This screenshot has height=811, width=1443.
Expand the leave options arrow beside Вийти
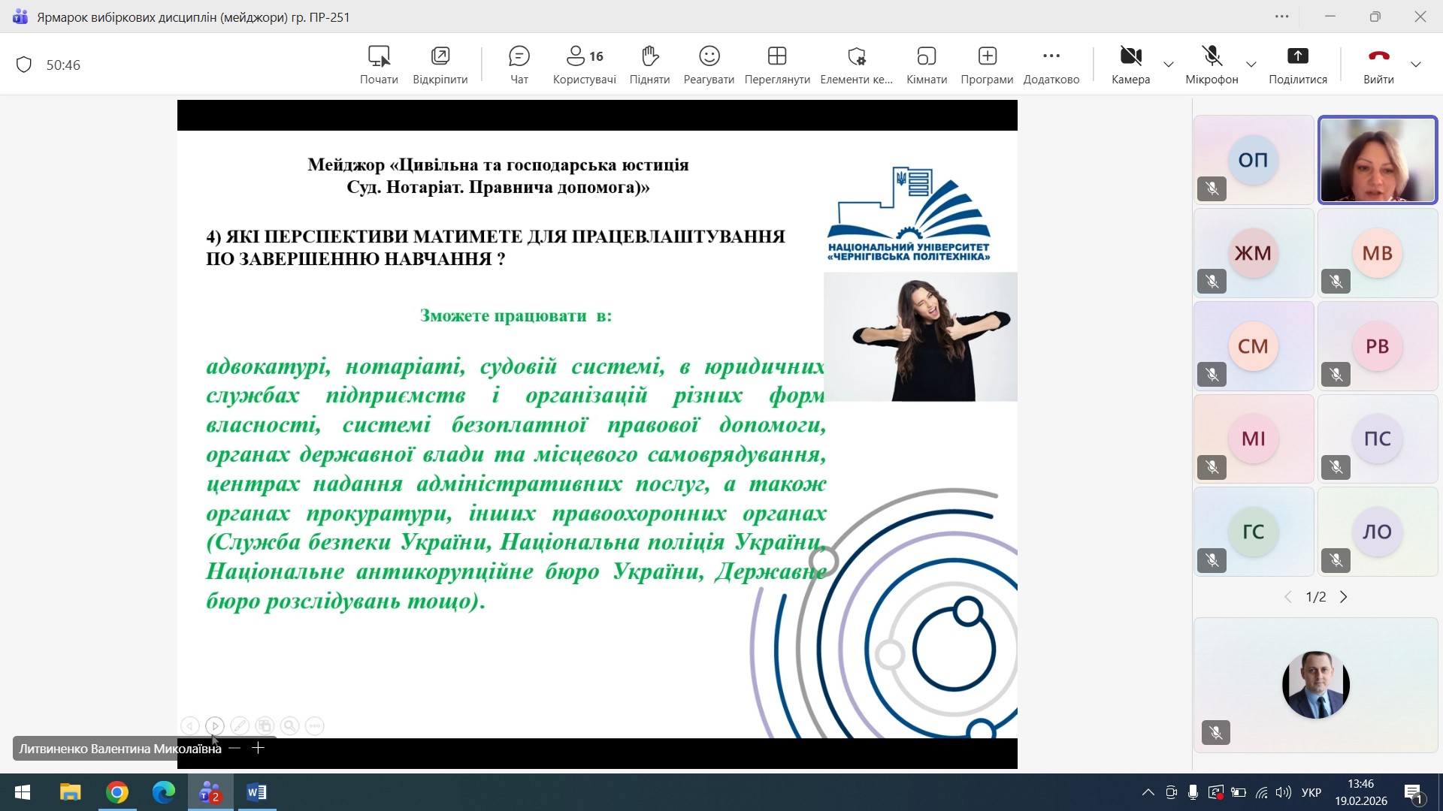click(1416, 65)
